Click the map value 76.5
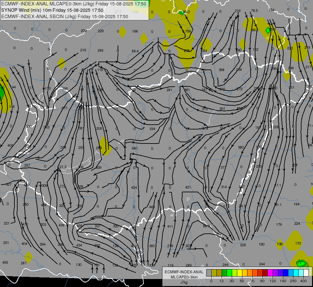 tap(254, 11)
